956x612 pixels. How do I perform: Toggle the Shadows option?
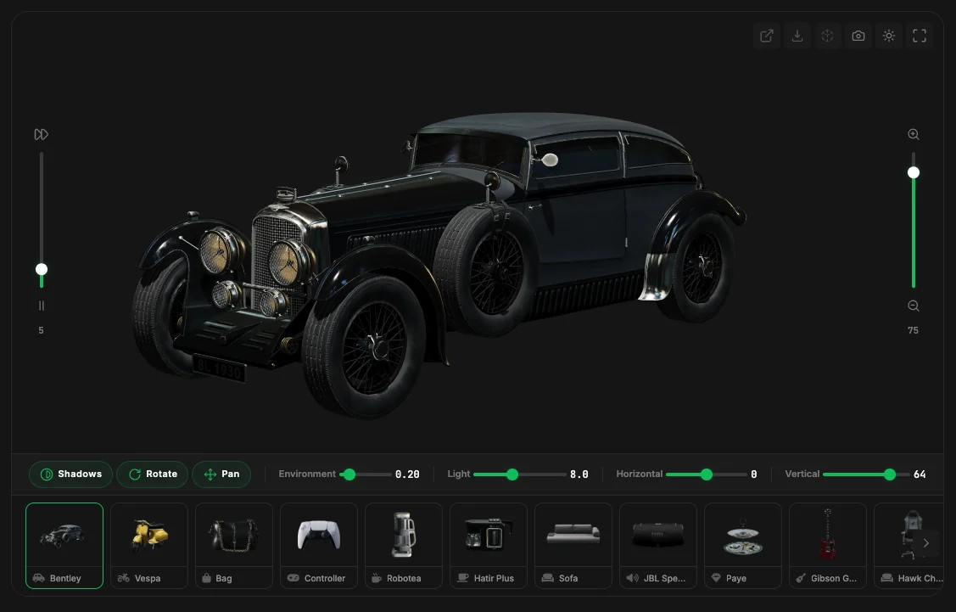pos(70,474)
